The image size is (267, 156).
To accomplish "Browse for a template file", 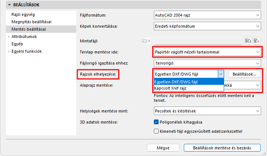I will point(248,41).
